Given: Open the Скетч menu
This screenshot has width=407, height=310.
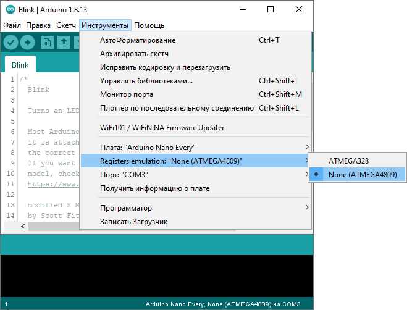Looking at the screenshot, I should [x=66, y=25].
